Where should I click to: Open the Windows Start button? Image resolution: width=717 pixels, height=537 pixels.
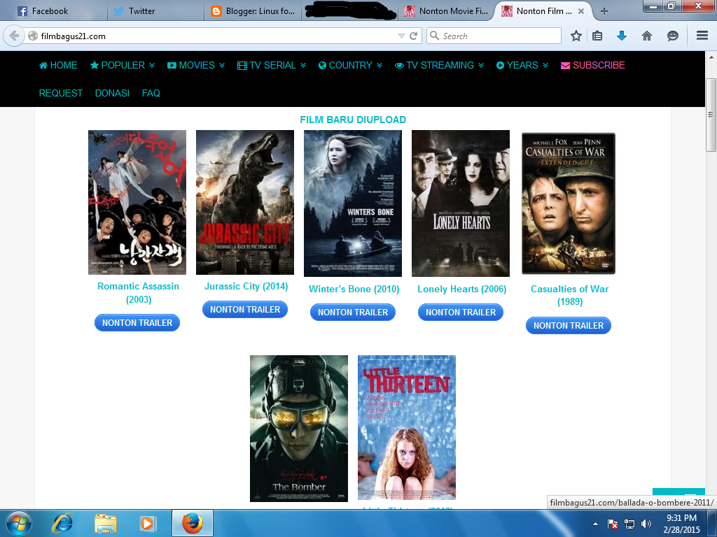(x=18, y=523)
